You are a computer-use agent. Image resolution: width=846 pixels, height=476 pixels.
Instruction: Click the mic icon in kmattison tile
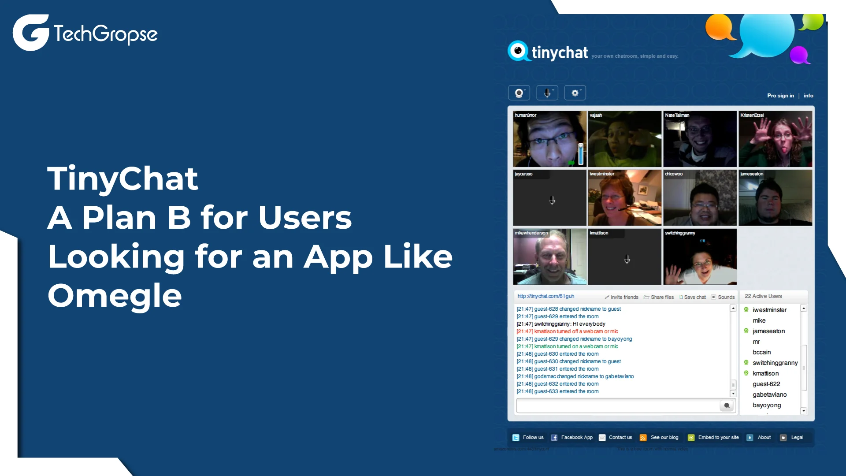tap(627, 260)
